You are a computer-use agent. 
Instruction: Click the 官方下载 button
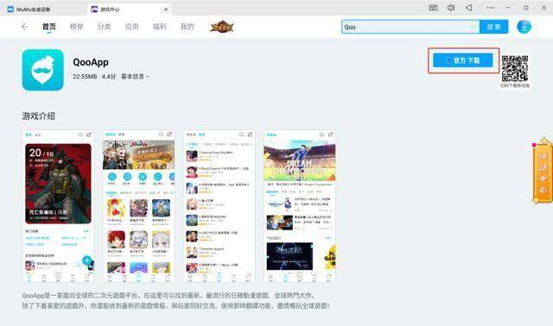(463, 60)
